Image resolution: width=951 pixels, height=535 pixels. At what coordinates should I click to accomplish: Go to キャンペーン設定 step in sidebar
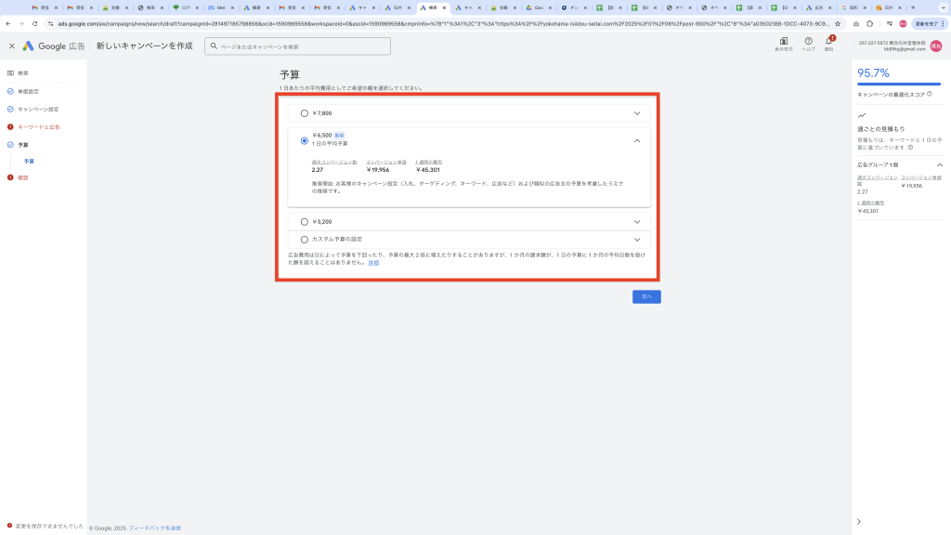(x=38, y=109)
